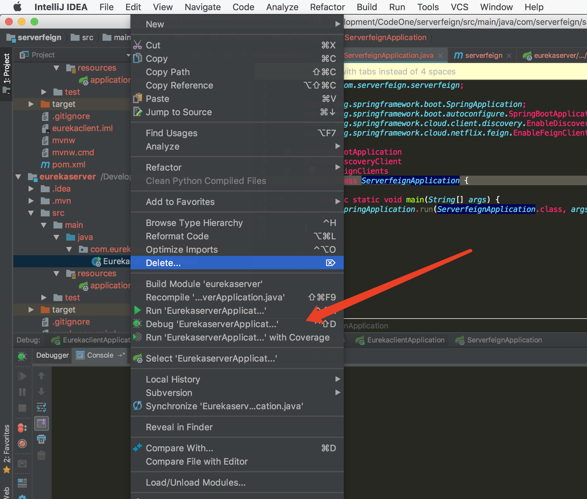This screenshot has height=499, width=587.
Task: Select the highlighted Delete... entry
Action: pyautogui.click(x=237, y=263)
